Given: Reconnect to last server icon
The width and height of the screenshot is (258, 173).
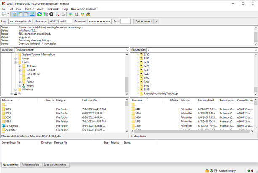Looking at the screenshot, I should [64, 14].
